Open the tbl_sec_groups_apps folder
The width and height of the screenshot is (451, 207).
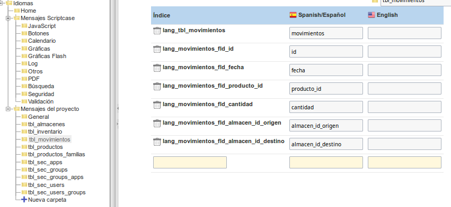[56, 177]
